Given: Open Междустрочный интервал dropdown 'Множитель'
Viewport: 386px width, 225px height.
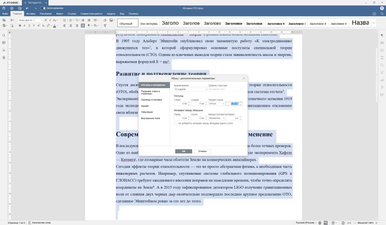Looking at the screenshot, I should (217, 118).
